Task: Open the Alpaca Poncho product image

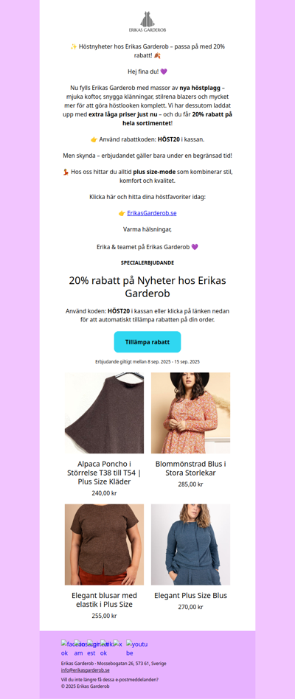Action: pyautogui.click(x=104, y=413)
